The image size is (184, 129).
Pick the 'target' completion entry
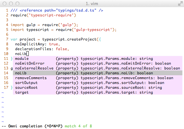pyautogui.click(x=97, y=92)
